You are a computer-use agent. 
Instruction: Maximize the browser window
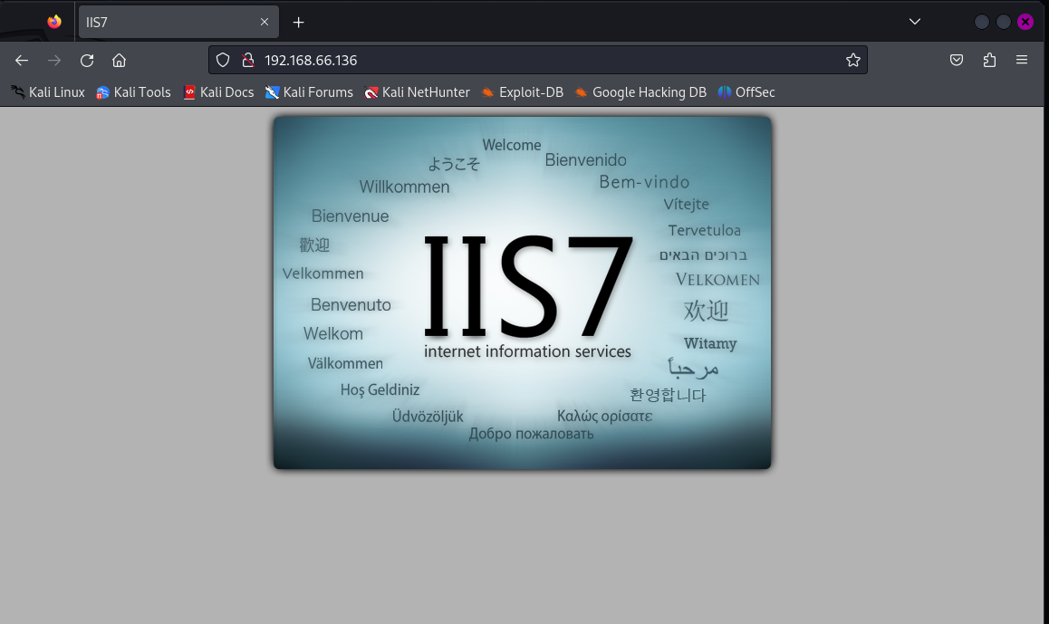(x=1004, y=22)
